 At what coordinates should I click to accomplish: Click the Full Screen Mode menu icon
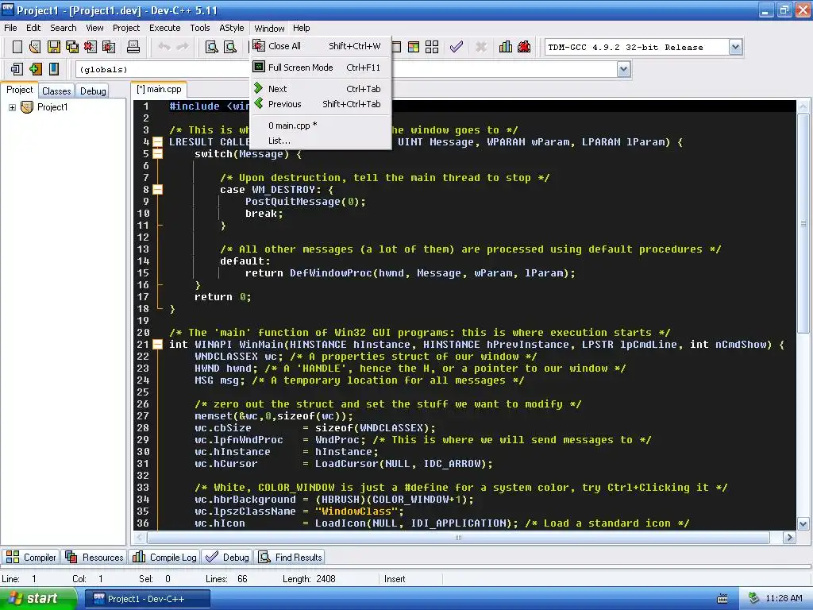click(259, 67)
